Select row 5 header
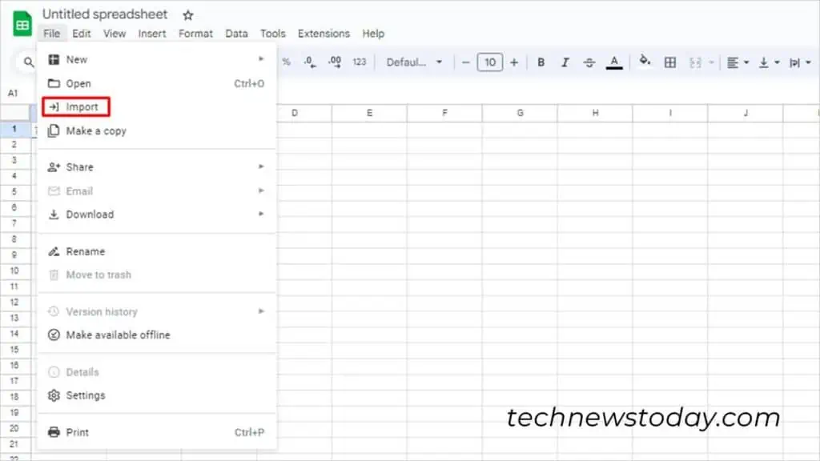Image resolution: width=820 pixels, height=461 pixels. (x=14, y=192)
